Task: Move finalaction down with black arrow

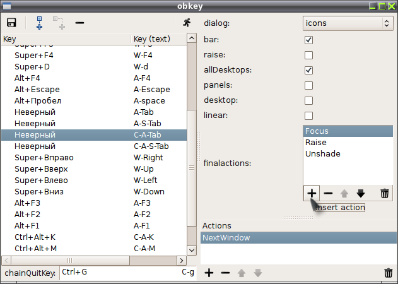Action: point(361,194)
